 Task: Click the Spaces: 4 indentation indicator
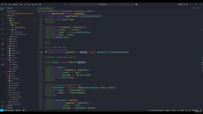coord(168,111)
